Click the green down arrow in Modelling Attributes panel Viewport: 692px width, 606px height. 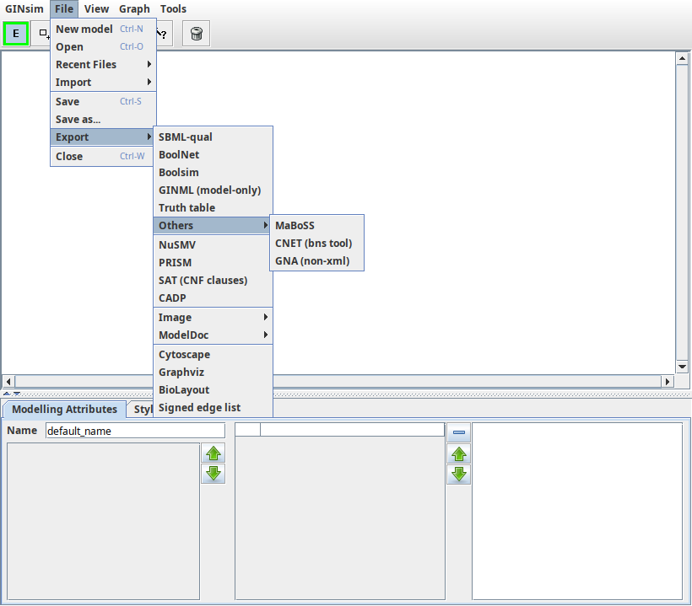[x=213, y=474]
